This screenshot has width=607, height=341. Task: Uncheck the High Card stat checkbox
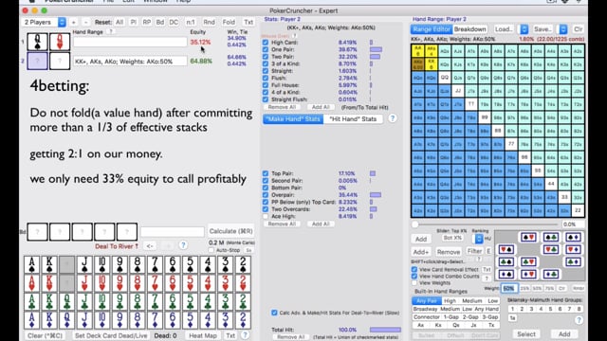click(x=266, y=43)
